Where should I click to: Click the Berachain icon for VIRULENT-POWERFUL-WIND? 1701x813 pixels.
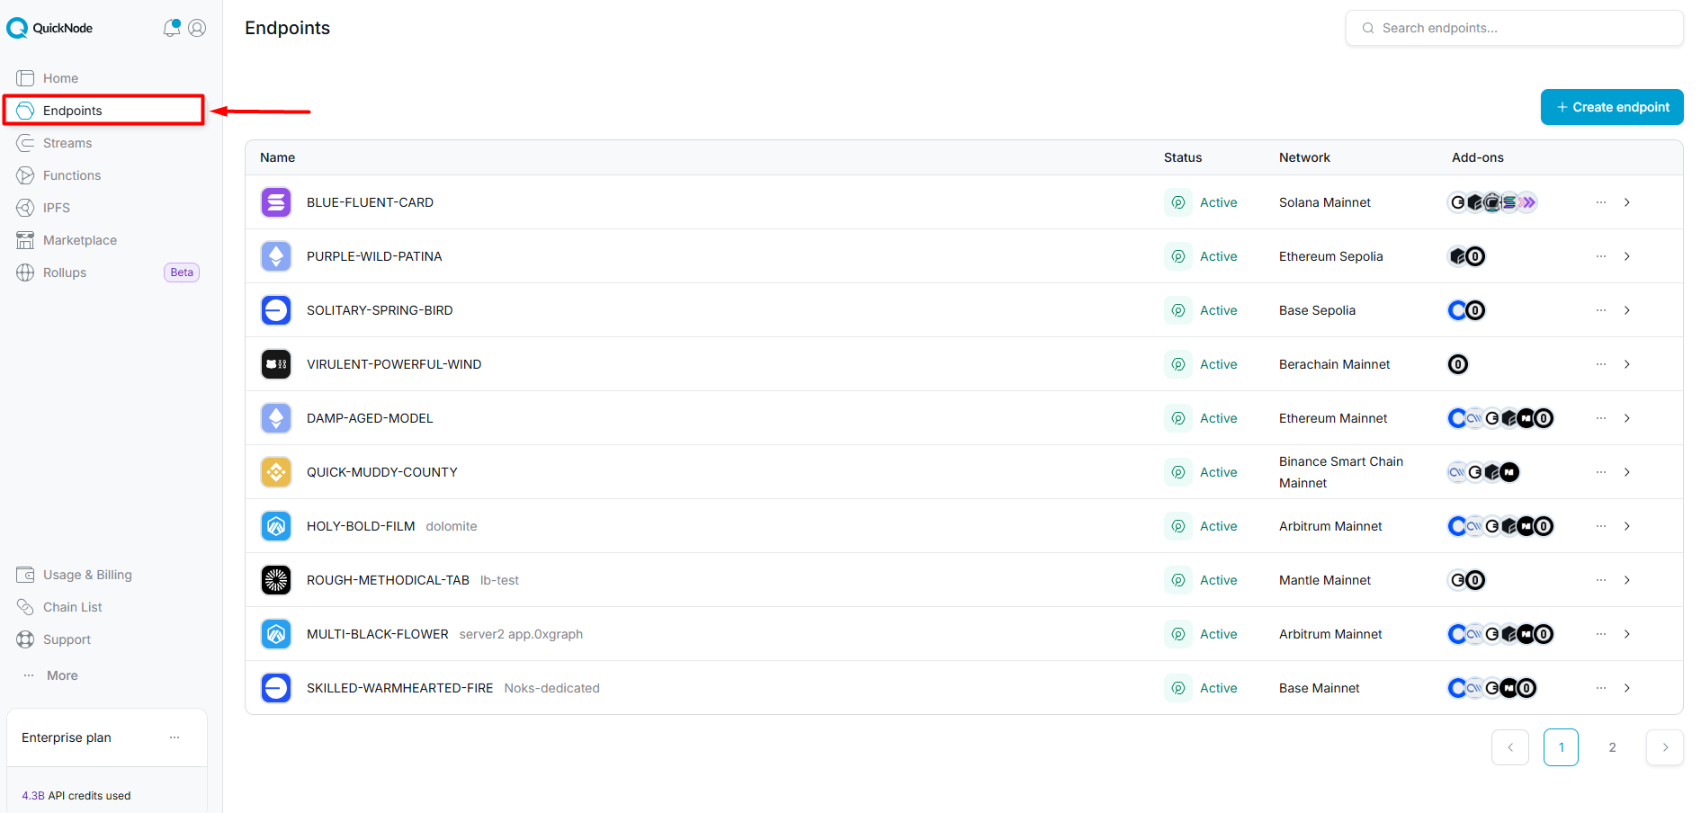point(276,364)
